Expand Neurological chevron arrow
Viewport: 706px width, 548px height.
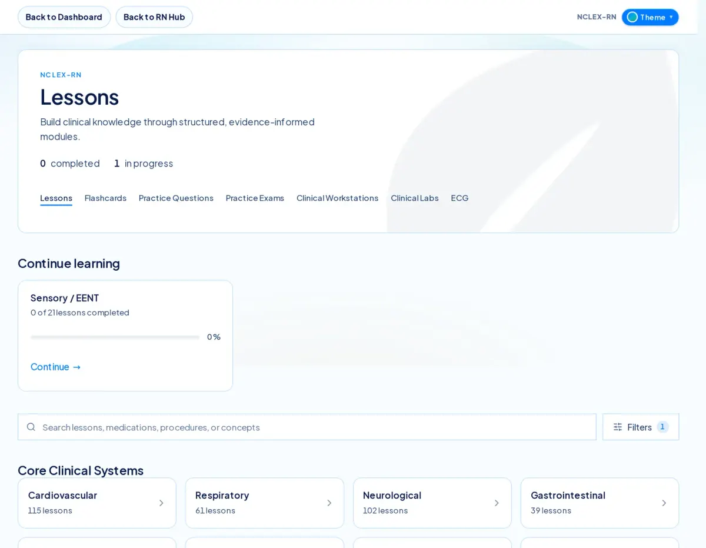(x=497, y=503)
